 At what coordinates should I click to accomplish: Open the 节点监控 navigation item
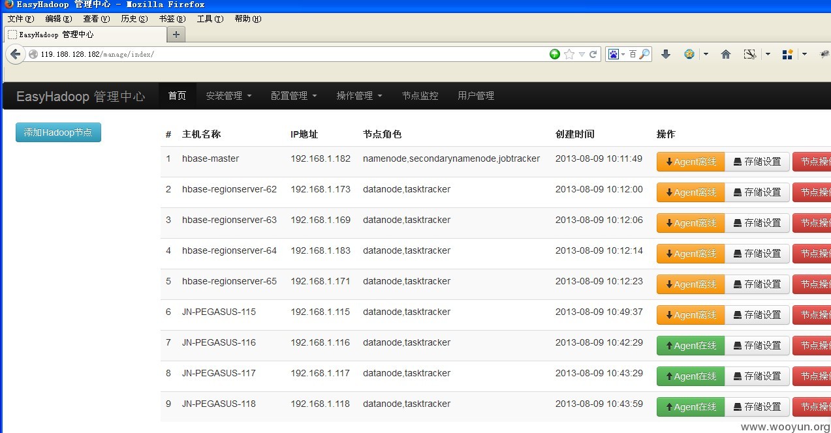click(x=420, y=96)
